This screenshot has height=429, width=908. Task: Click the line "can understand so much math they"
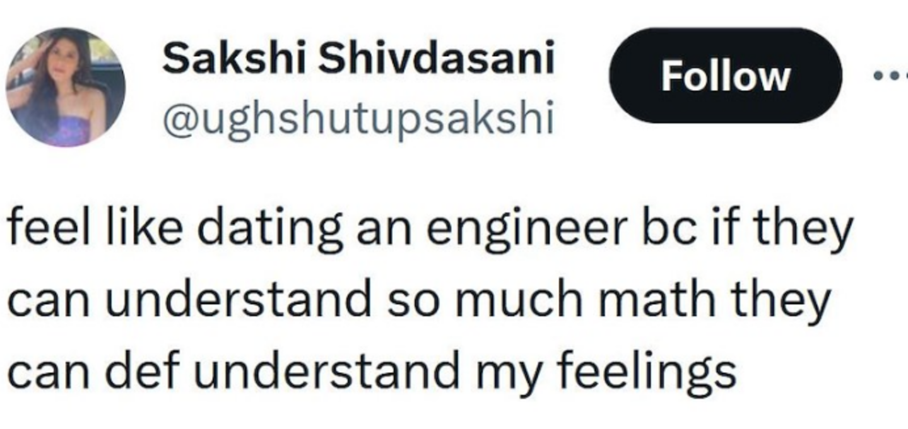tap(418, 301)
